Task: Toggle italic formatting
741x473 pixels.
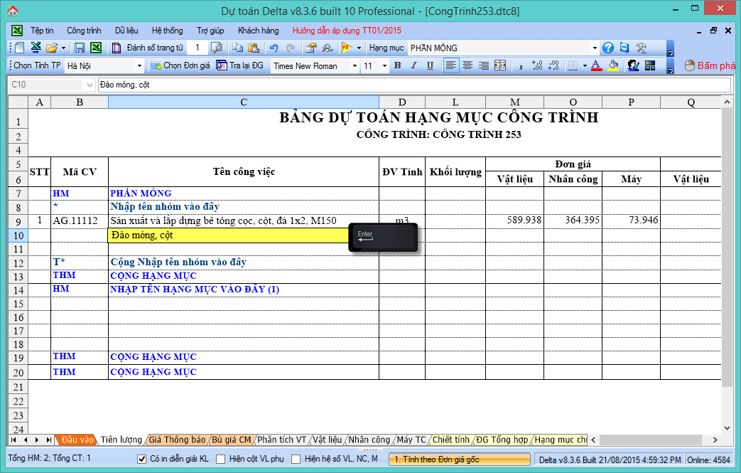Action: [x=414, y=65]
